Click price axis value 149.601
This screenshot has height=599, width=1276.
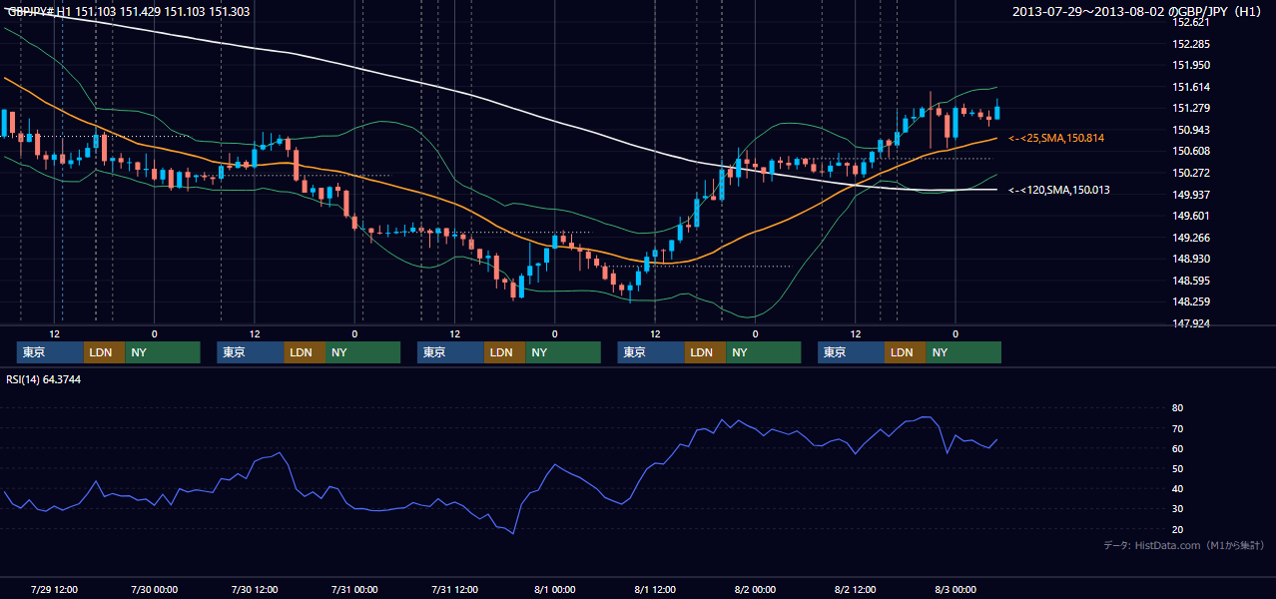[x=1190, y=217]
